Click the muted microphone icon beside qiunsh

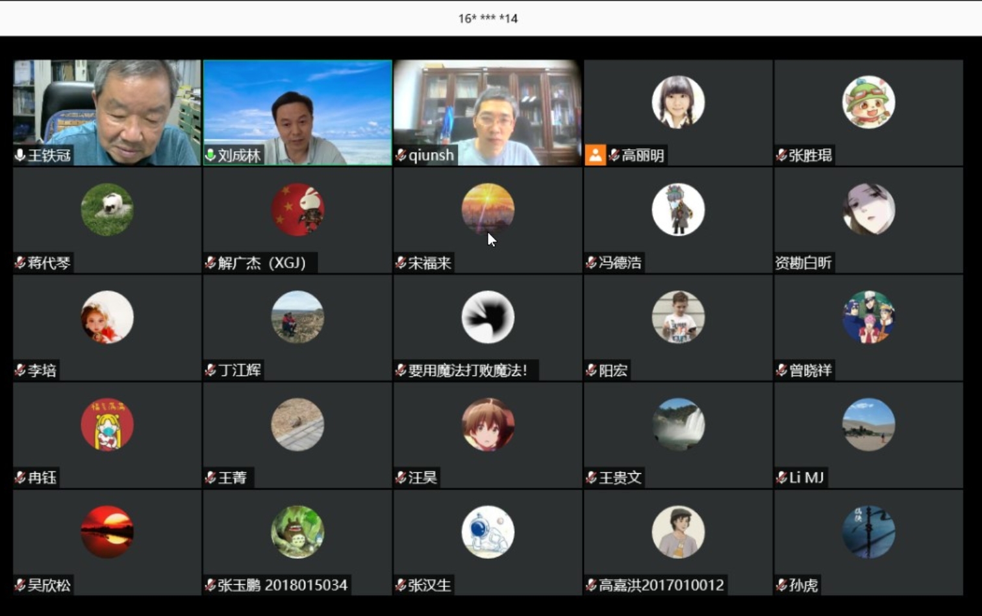401,155
